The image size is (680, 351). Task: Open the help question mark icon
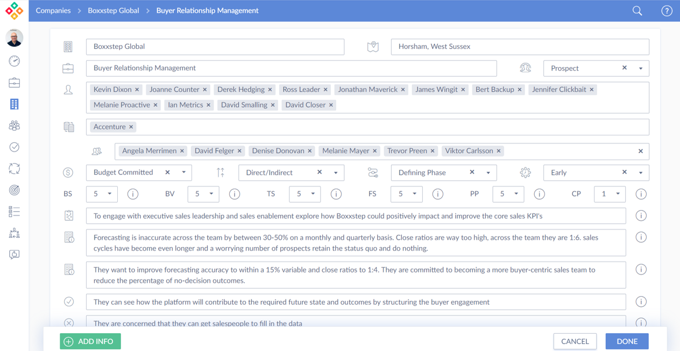[667, 11]
